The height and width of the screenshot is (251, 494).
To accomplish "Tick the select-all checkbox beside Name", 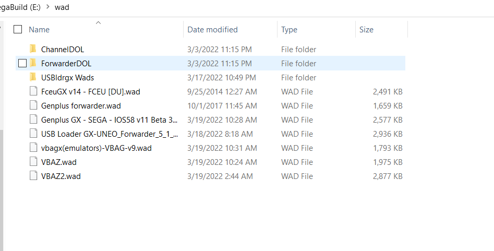I will click(18, 29).
